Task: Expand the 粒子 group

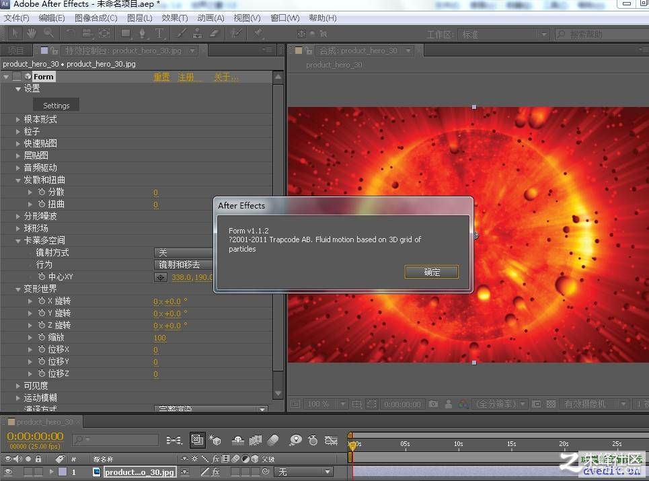Action: (x=17, y=132)
